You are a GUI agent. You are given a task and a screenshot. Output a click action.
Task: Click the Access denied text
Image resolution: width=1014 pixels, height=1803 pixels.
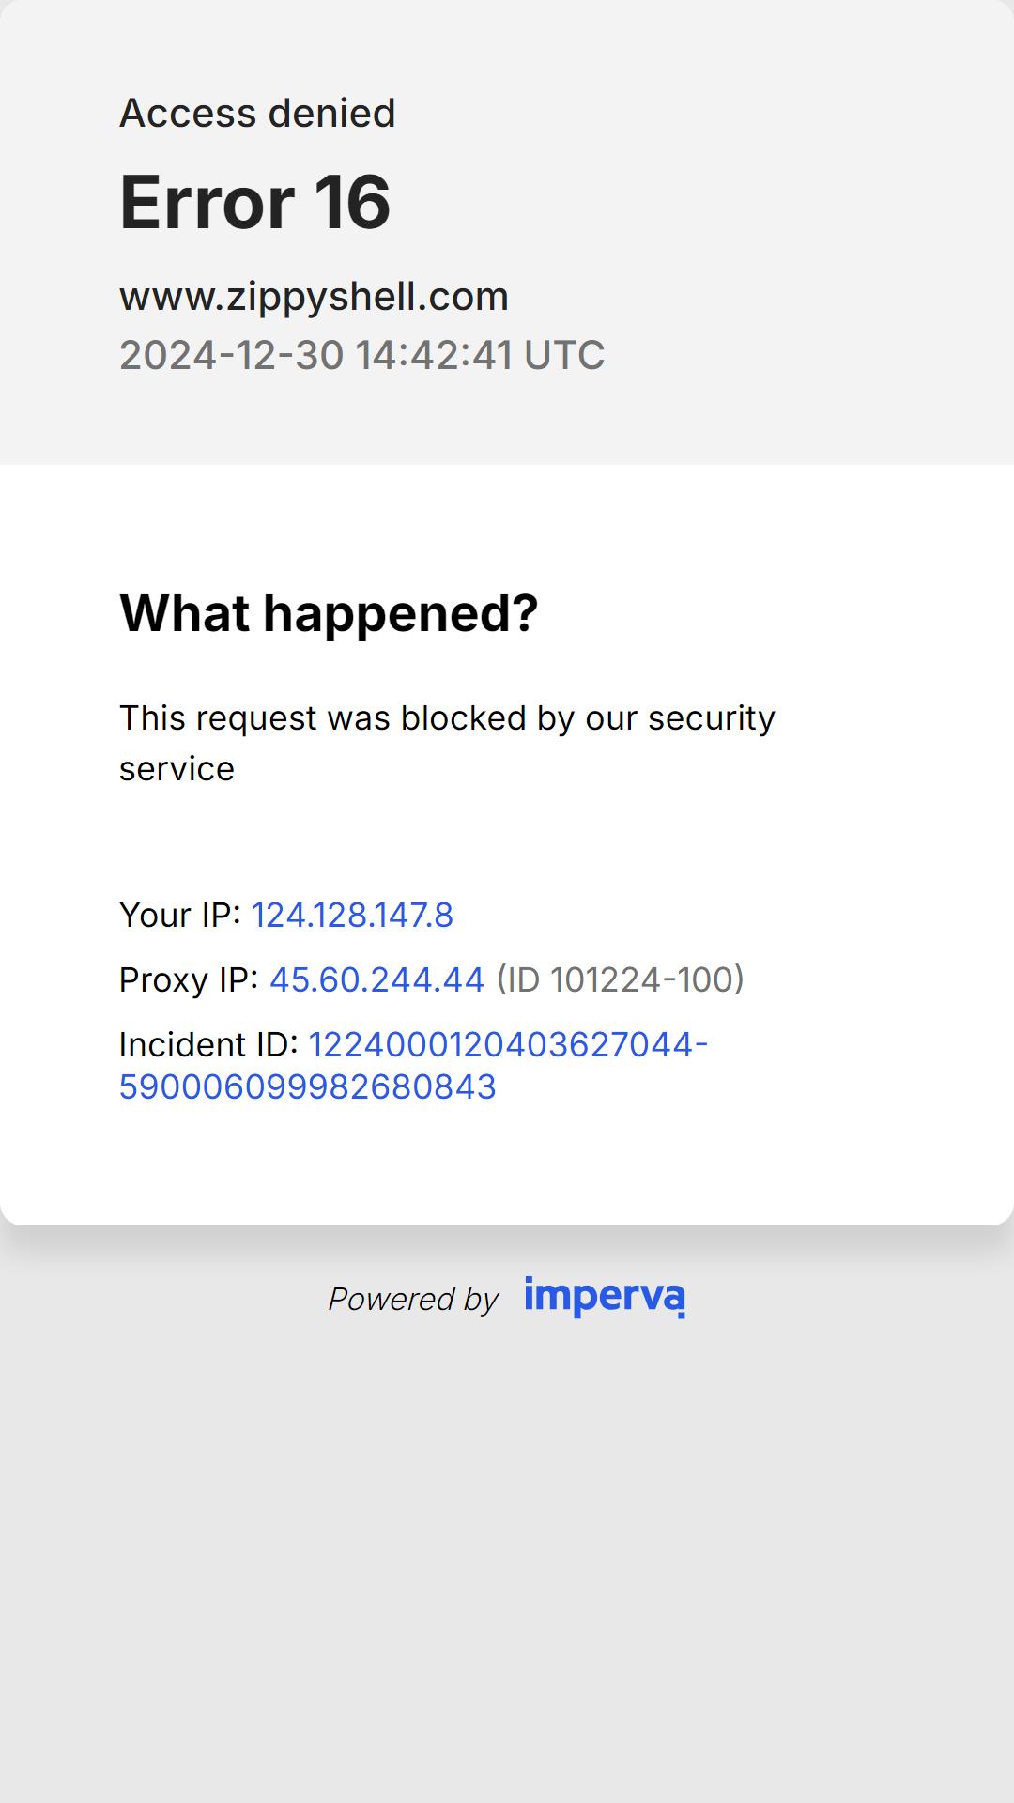point(257,114)
